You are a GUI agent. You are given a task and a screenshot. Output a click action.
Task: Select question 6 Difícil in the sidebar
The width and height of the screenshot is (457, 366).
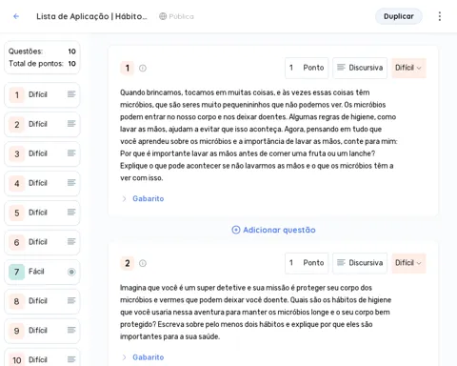coord(42,242)
